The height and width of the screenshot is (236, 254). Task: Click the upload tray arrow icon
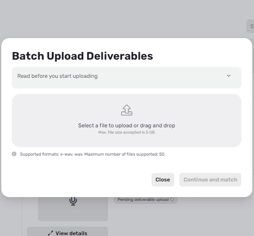[x=127, y=110]
